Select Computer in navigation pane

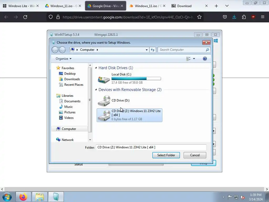(69, 129)
